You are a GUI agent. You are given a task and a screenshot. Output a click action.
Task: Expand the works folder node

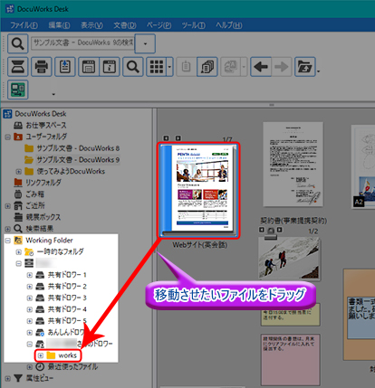tap(41, 355)
